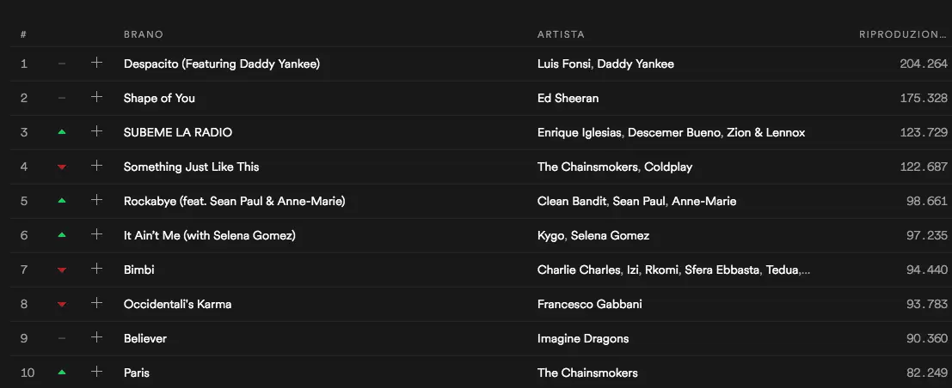Open artist Imagine Dragons
The height and width of the screenshot is (388, 952).
583,338
